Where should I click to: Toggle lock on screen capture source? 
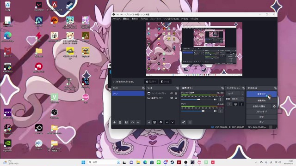coord(176,98)
